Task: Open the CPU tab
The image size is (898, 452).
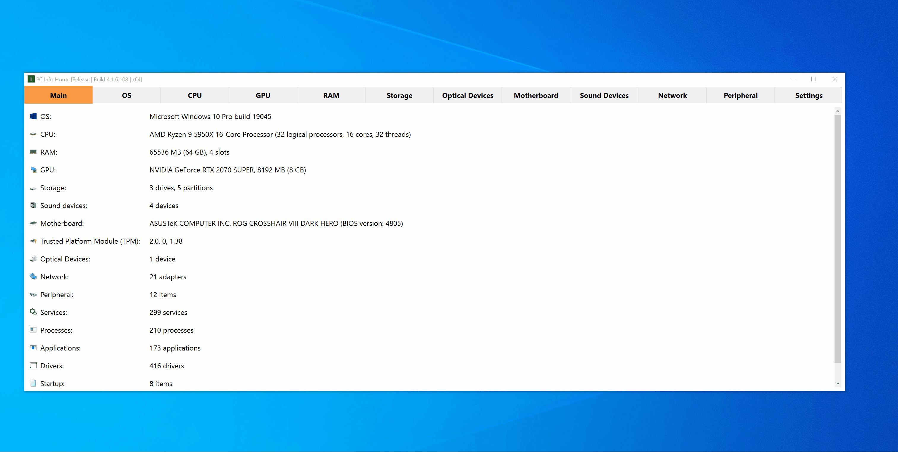Action: pos(195,95)
